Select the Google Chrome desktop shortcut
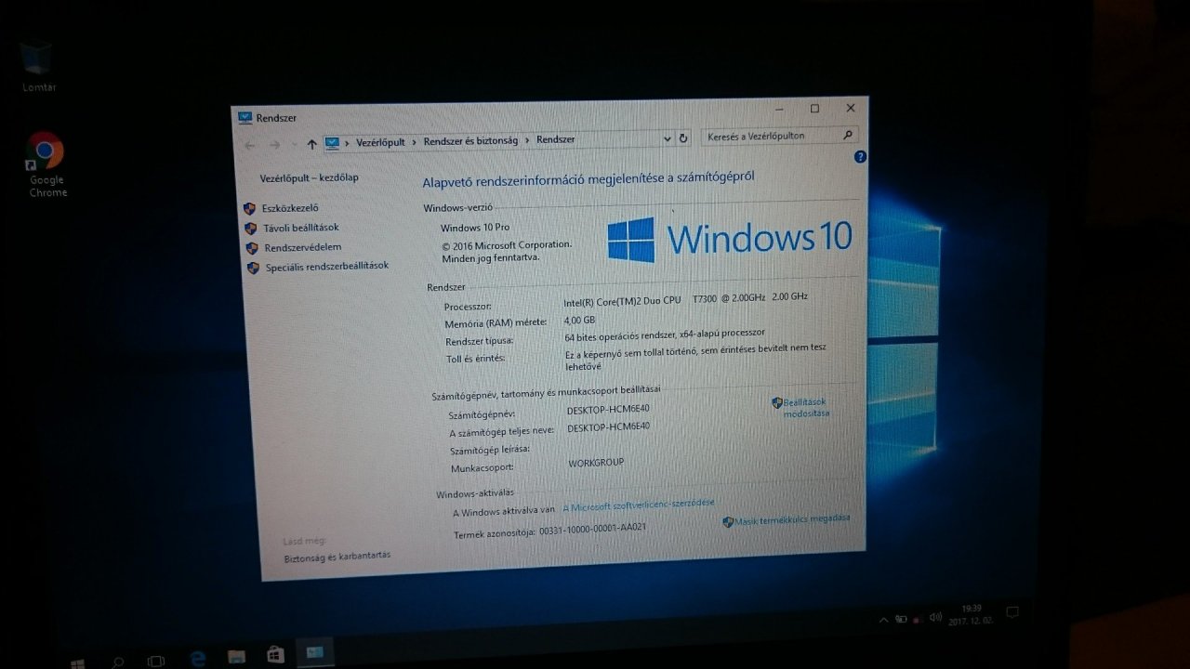This screenshot has width=1190, height=669. [x=46, y=164]
